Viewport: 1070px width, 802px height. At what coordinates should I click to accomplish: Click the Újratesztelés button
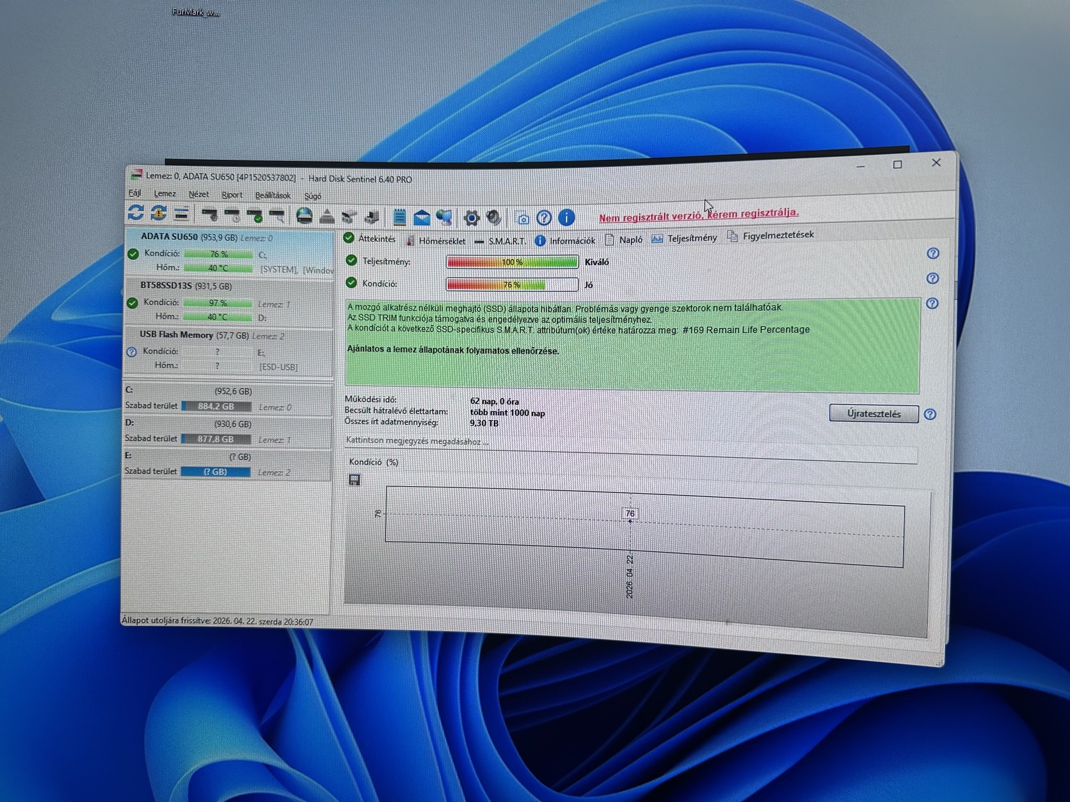(874, 414)
